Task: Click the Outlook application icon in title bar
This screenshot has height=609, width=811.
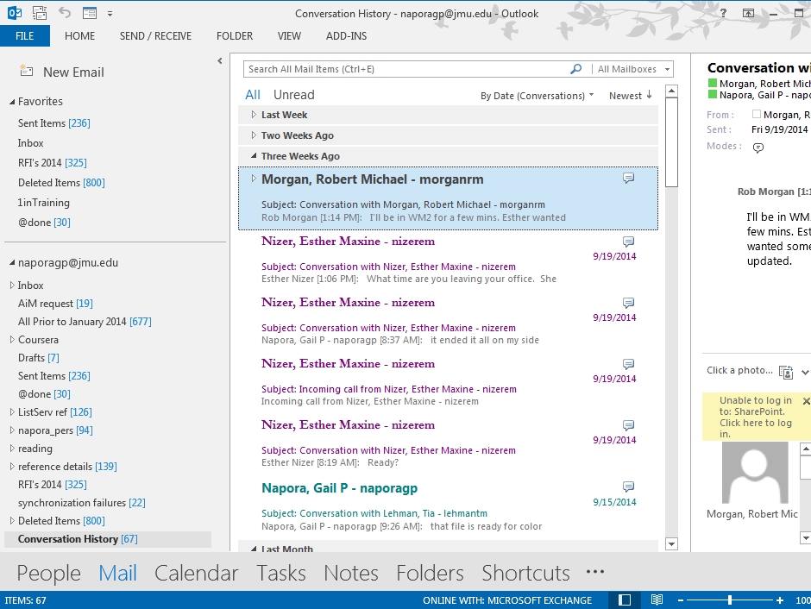Action: [x=15, y=13]
